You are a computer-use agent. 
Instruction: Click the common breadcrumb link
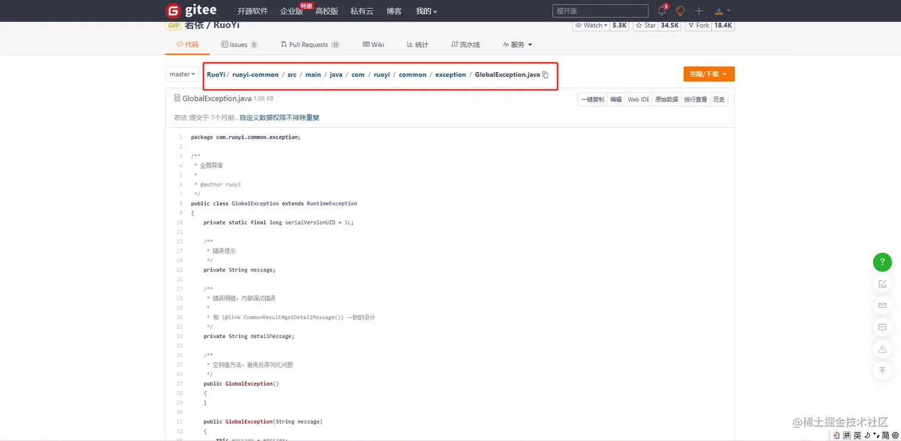pyautogui.click(x=412, y=75)
